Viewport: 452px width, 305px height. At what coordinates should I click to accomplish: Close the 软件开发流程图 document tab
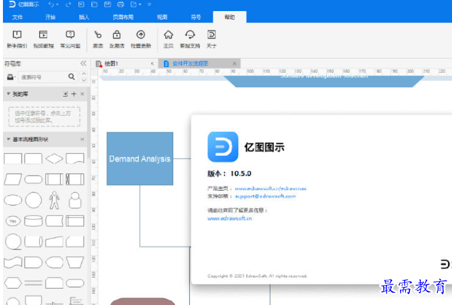click(235, 63)
